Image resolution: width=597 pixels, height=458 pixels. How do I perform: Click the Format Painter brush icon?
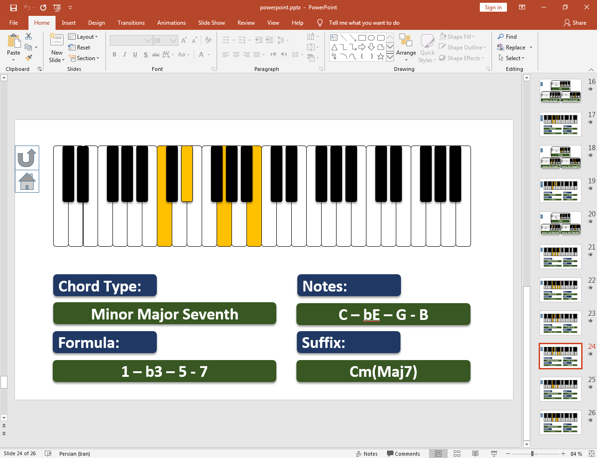[x=28, y=58]
